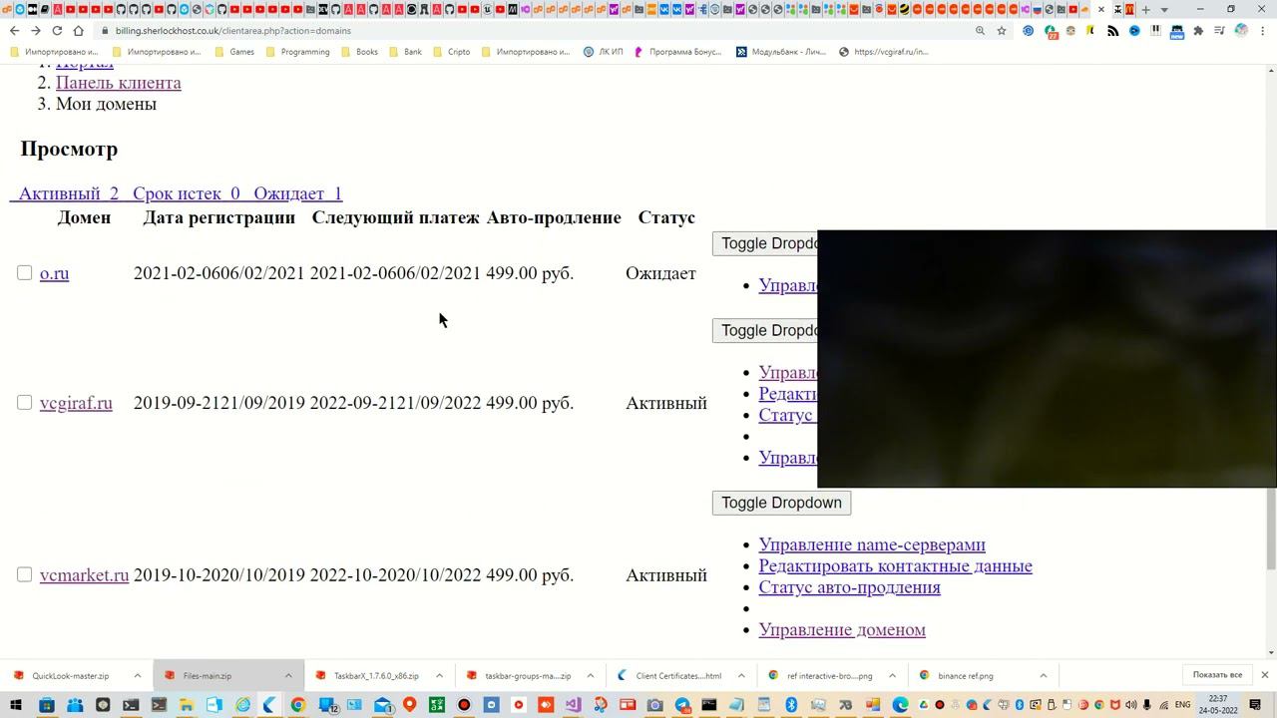
Task: Open the Books bookmarks folder
Action: pyautogui.click(x=358, y=52)
